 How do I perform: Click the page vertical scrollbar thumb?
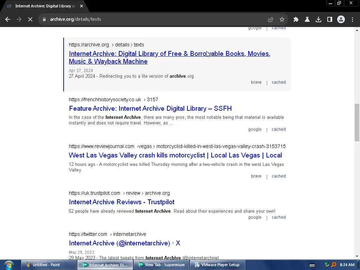pos(357,122)
